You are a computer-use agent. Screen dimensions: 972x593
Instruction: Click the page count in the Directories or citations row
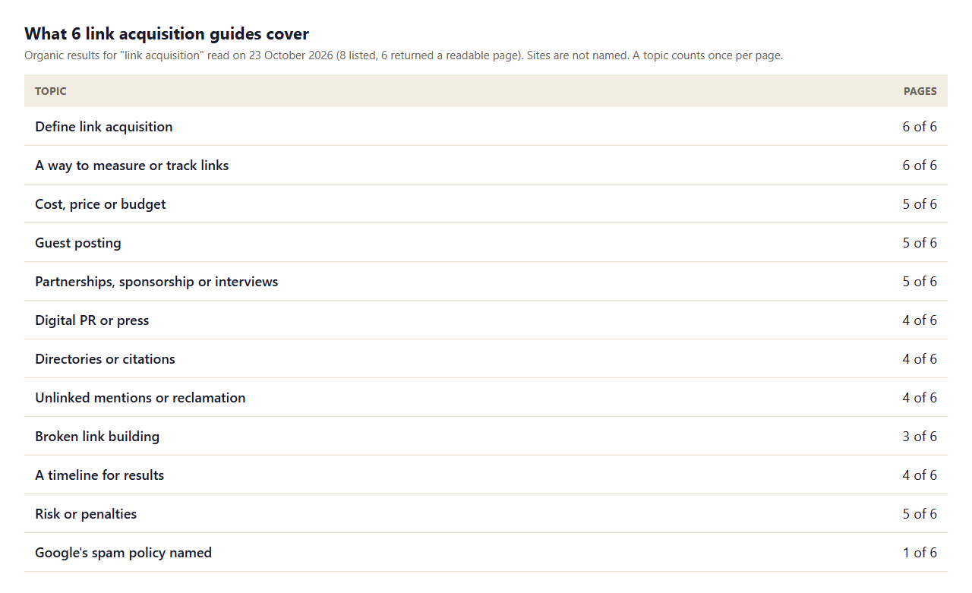920,359
